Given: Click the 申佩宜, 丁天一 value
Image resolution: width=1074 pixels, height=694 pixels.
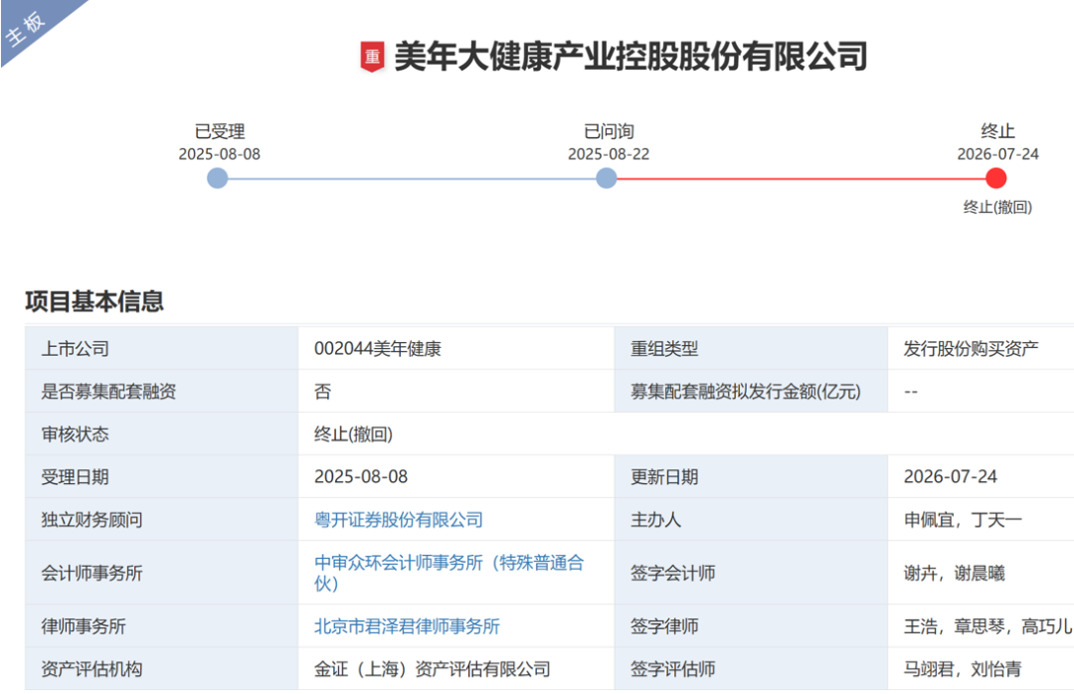Looking at the screenshot, I should (x=963, y=520).
